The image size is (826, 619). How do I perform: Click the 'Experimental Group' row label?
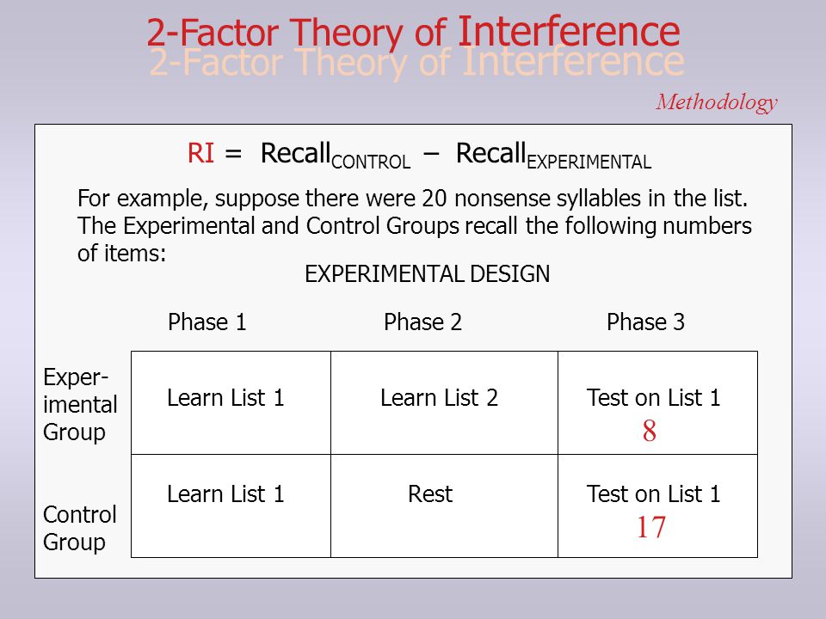click(80, 404)
